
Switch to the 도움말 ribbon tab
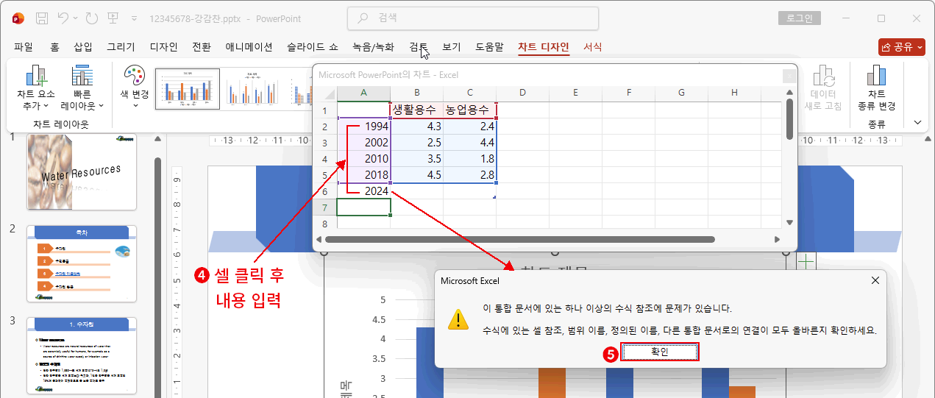[489, 47]
